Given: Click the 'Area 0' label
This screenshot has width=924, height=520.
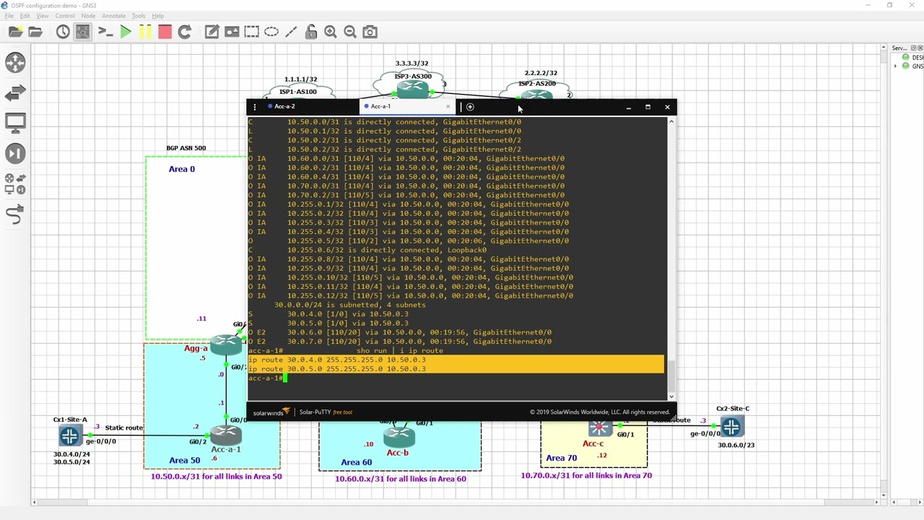Looking at the screenshot, I should click(182, 169).
